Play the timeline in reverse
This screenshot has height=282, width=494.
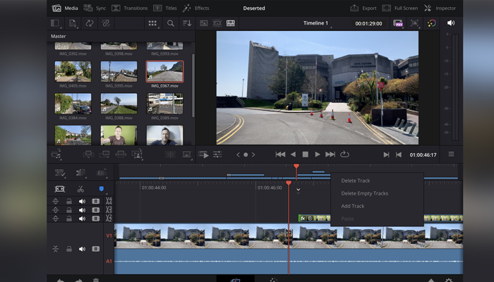tap(293, 154)
